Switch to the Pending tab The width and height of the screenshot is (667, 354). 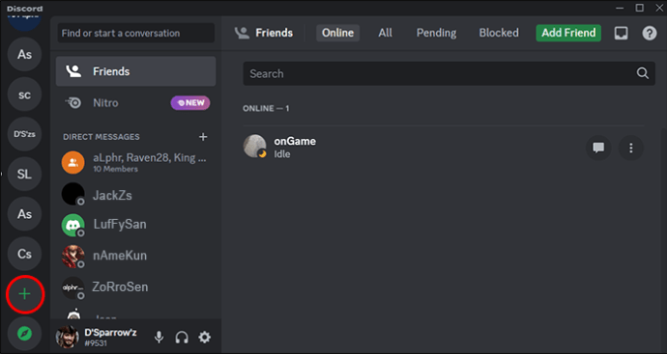point(436,33)
